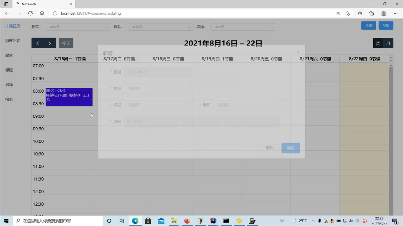Open IntelliJ IDEA on taskbar
This screenshot has width=403, height=226.
(x=213, y=221)
